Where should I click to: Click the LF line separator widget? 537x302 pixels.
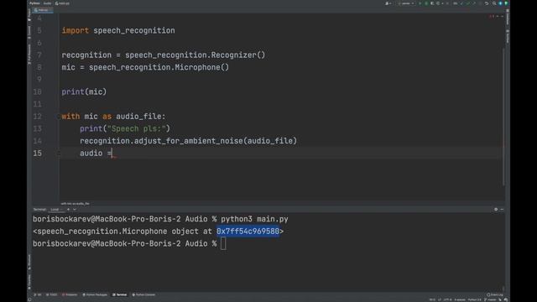coord(440,299)
